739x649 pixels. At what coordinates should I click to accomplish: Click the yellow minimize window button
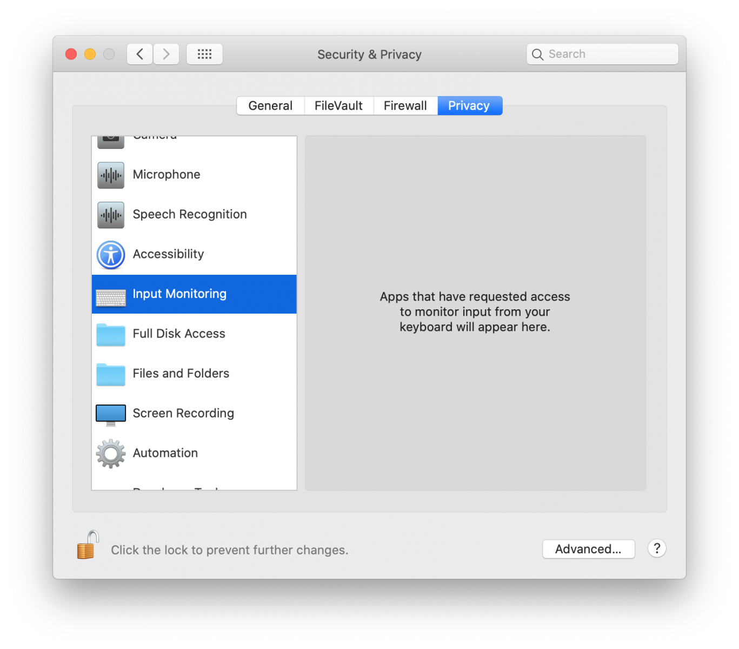pyautogui.click(x=90, y=54)
